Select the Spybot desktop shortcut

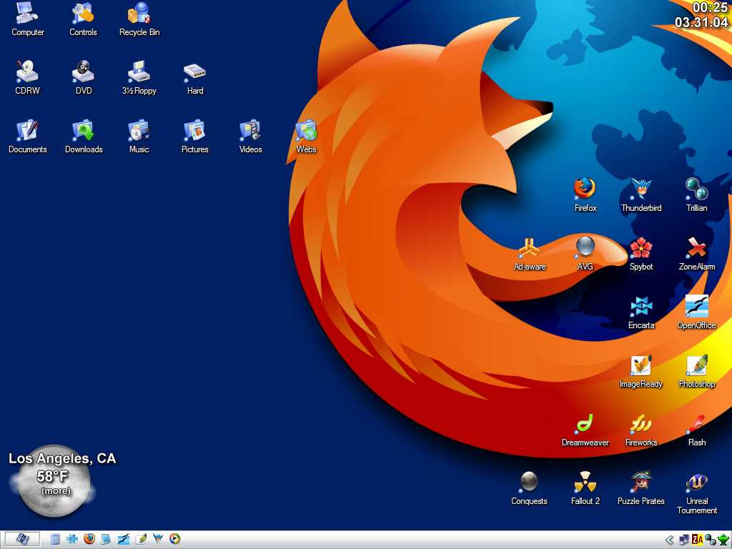click(x=641, y=254)
